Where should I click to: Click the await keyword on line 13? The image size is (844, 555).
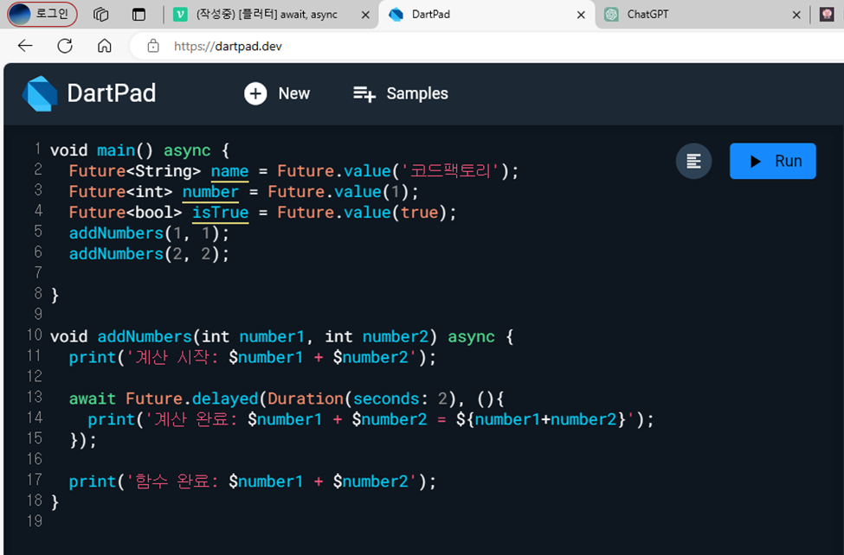coord(92,399)
